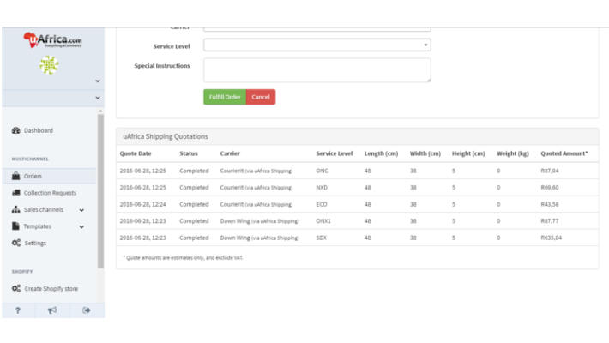Expand the account dropdown chevron below avatar

(x=98, y=81)
